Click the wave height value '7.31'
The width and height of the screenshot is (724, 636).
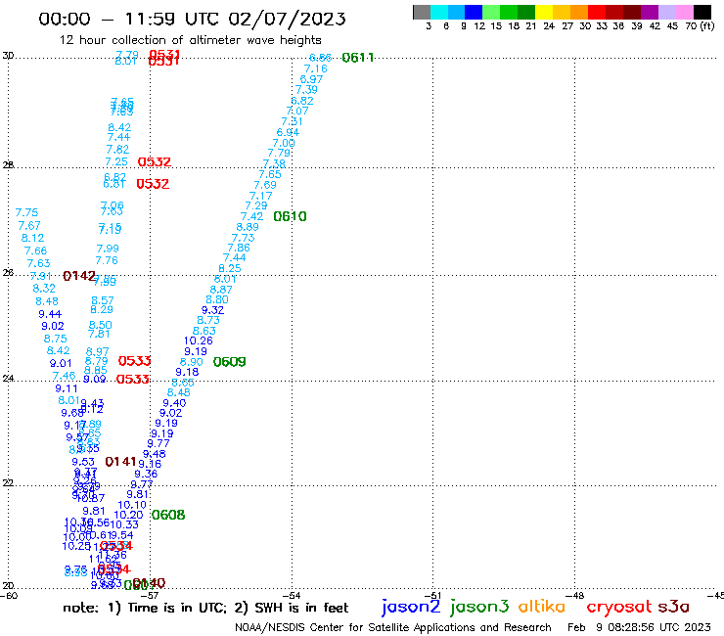pyautogui.click(x=293, y=121)
